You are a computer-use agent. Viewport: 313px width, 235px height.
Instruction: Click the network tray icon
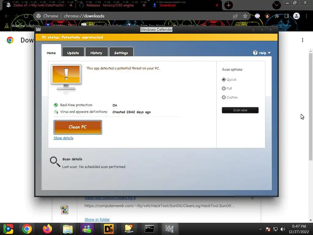point(275,229)
